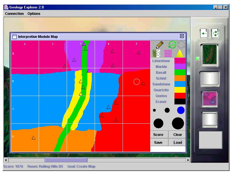Click the Save button
Image resolution: width=233 pixels, height=175 pixels.
pyautogui.click(x=158, y=142)
